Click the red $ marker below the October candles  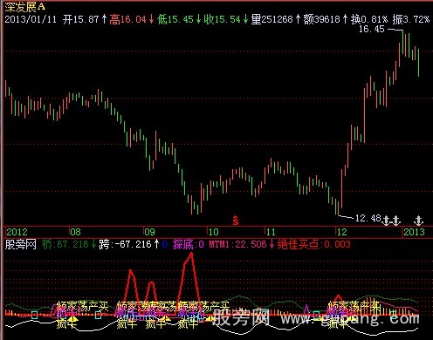click(236, 221)
